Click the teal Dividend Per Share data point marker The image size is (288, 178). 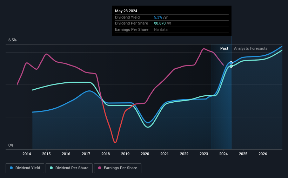point(231,66)
